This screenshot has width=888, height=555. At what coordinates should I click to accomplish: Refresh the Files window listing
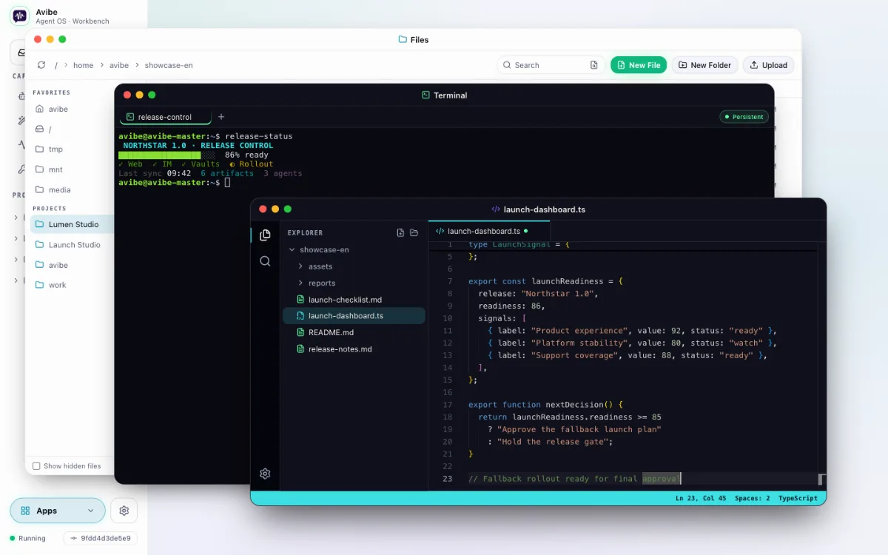tap(41, 65)
